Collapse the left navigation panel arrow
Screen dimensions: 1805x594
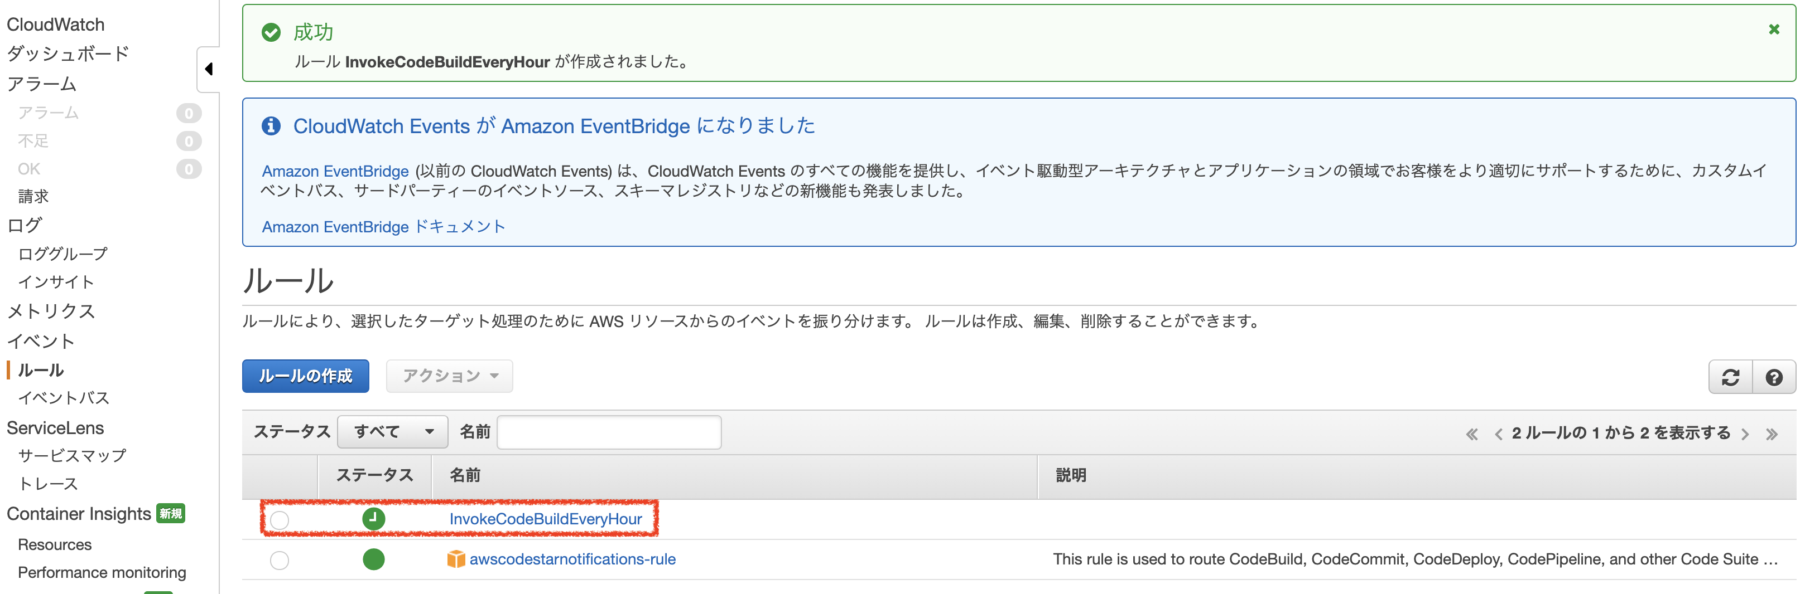click(208, 69)
